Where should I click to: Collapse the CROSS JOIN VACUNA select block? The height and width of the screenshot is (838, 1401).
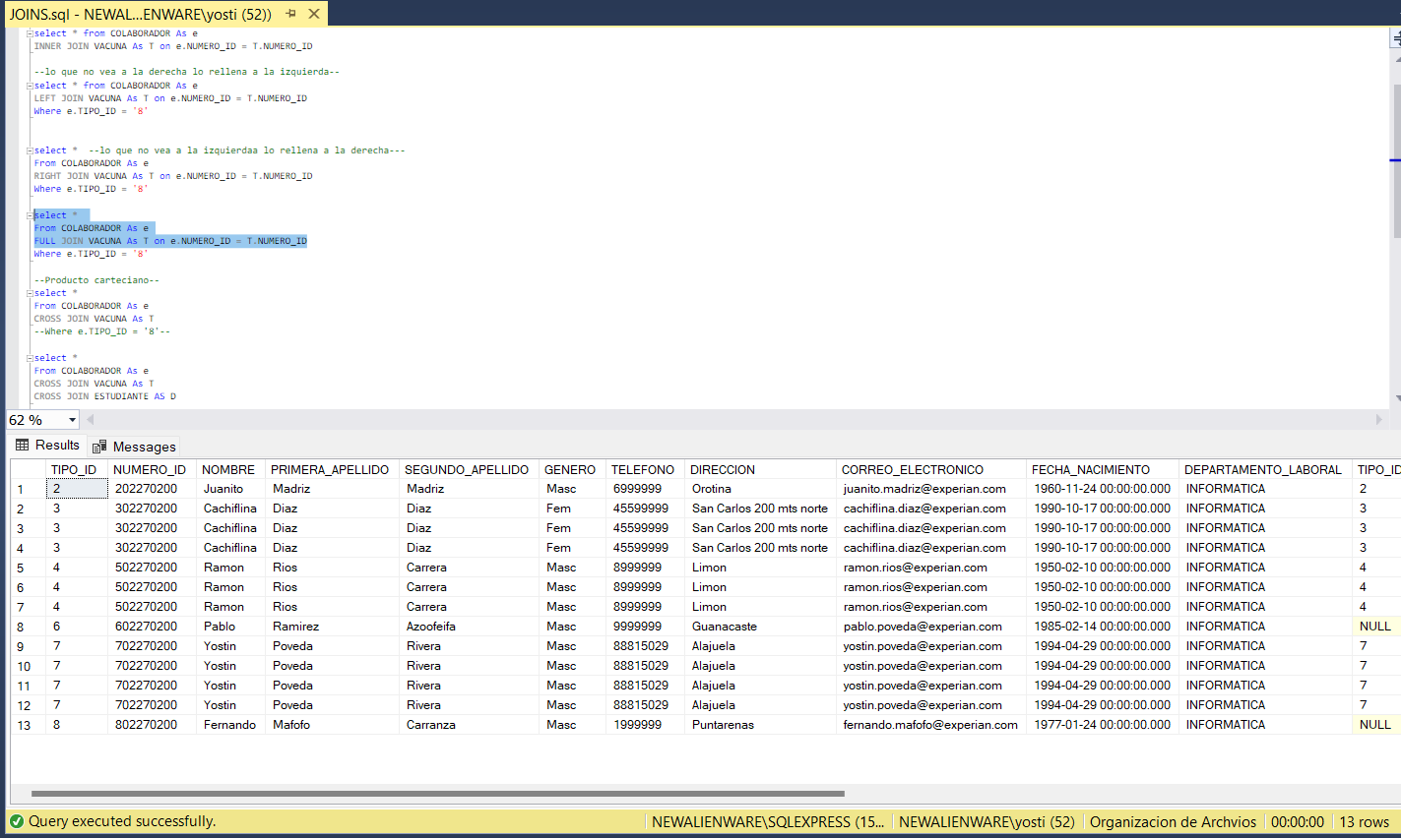tap(30, 293)
